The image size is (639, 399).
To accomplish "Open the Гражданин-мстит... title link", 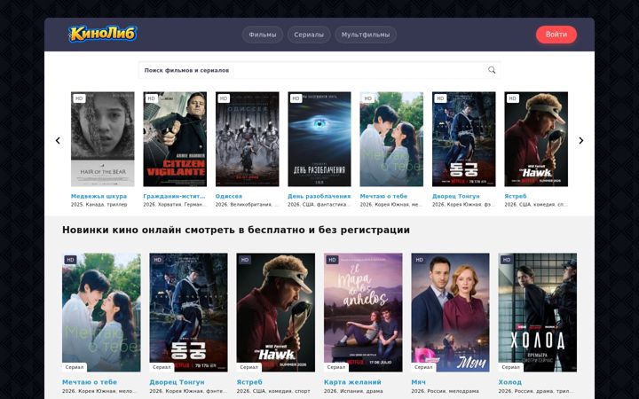I will tap(175, 196).
